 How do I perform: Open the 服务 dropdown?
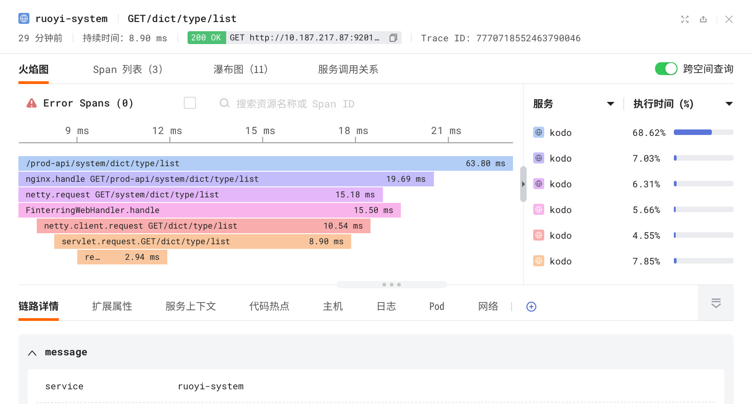tap(610, 104)
